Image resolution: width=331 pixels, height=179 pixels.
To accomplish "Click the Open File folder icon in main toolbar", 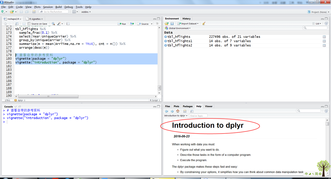I will tap(11, 12).
